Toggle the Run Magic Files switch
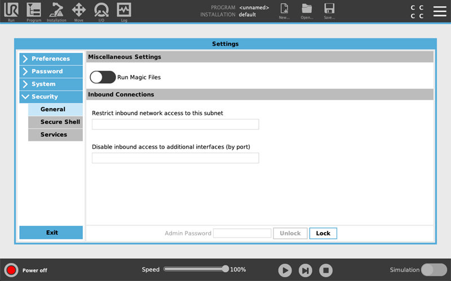 coord(103,77)
